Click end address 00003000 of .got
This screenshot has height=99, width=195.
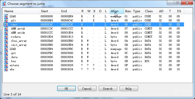click(67, 53)
